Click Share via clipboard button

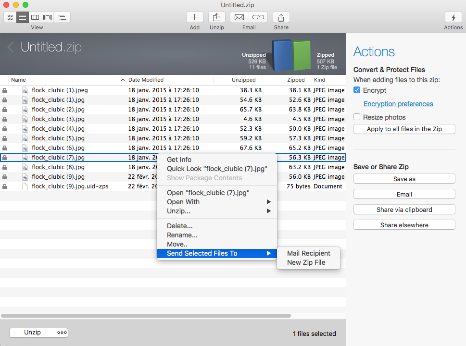point(404,210)
